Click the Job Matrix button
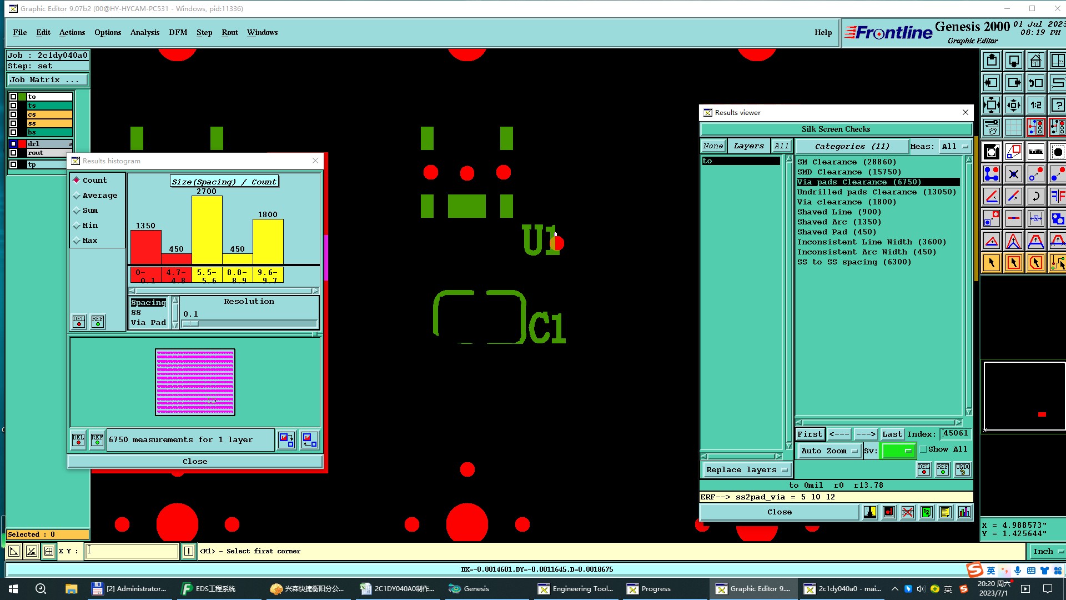Viewport: 1066px width, 600px height. (47, 80)
